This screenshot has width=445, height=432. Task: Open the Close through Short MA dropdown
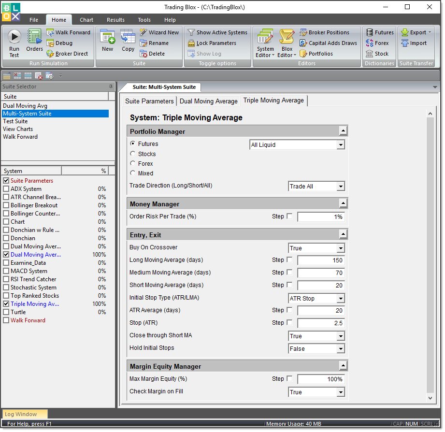pos(341,336)
